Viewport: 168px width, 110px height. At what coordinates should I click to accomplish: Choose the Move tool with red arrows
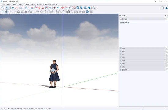(x=39, y=8)
